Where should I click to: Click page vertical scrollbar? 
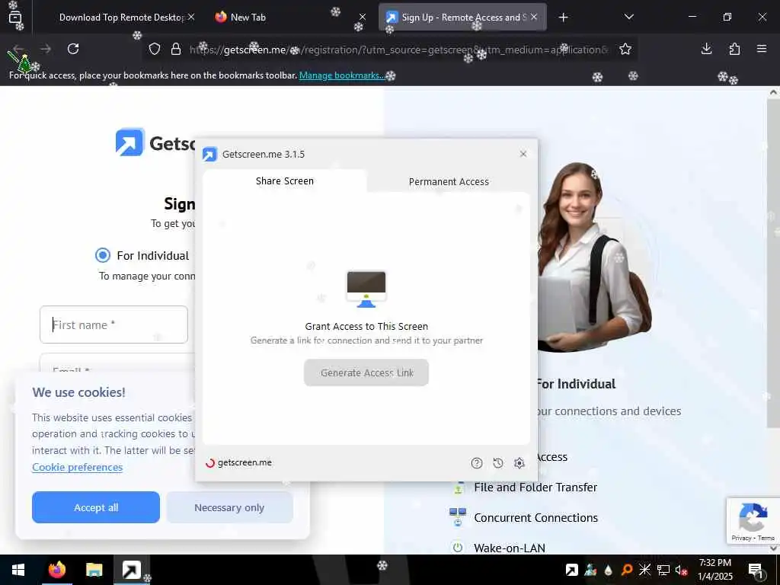coord(774,264)
